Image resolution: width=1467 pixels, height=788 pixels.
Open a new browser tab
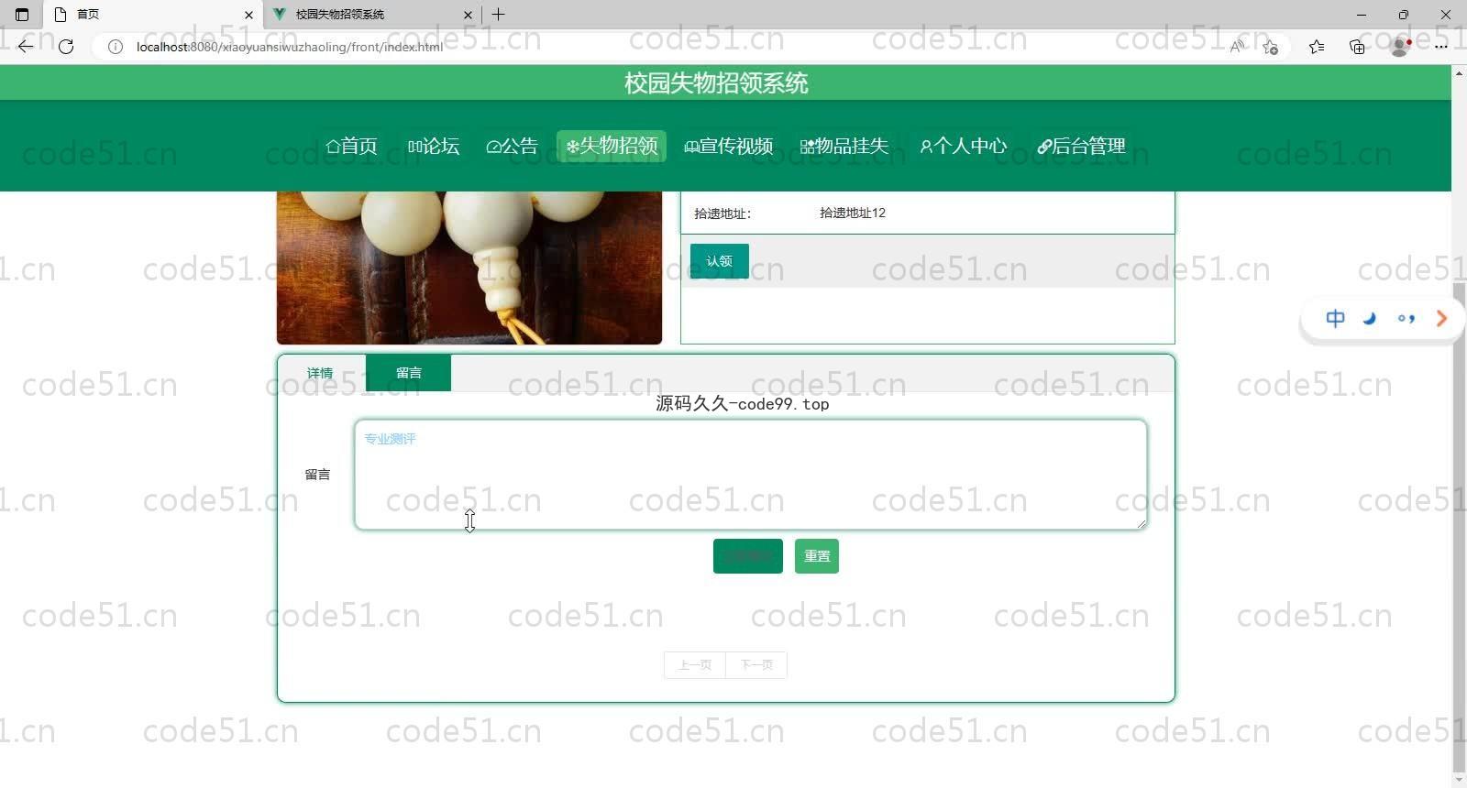tap(499, 15)
